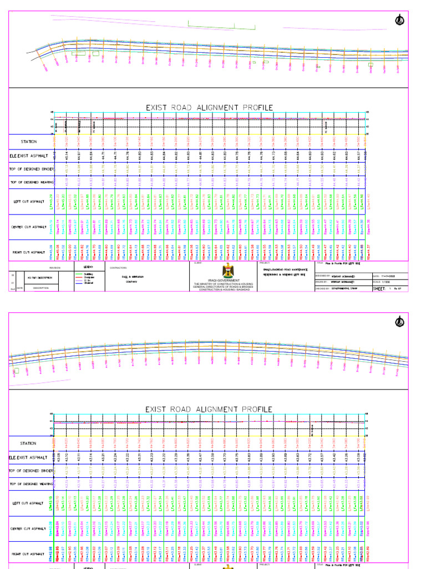Click 'TOP OF DESIGNED WEARING' label on second sheet
Image resolution: width=426 pixels, height=569 pixels.
(32, 484)
